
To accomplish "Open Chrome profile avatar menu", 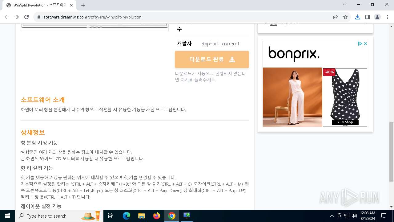I will [x=377, y=17].
